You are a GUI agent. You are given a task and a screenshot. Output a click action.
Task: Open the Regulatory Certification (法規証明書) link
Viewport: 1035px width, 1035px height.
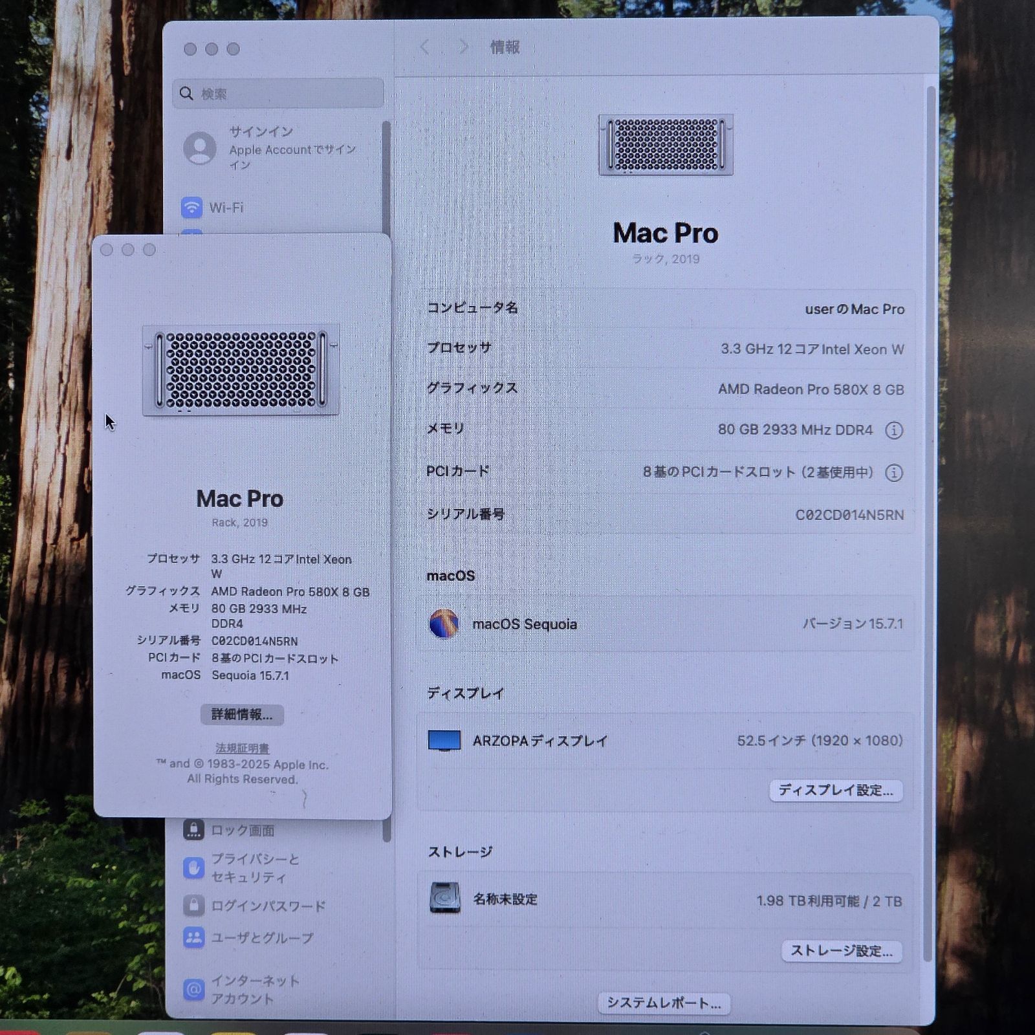[x=242, y=748]
